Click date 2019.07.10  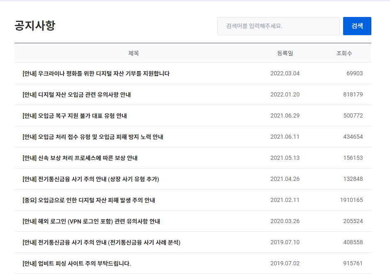(285, 242)
